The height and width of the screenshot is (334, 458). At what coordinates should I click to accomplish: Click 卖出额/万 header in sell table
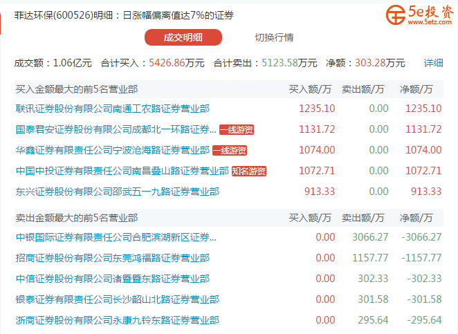click(x=363, y=218)
